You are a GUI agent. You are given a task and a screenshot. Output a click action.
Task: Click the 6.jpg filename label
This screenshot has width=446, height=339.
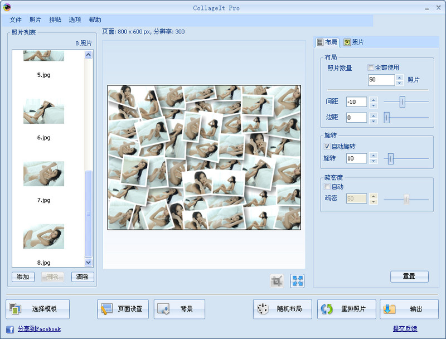coord(43,138)
